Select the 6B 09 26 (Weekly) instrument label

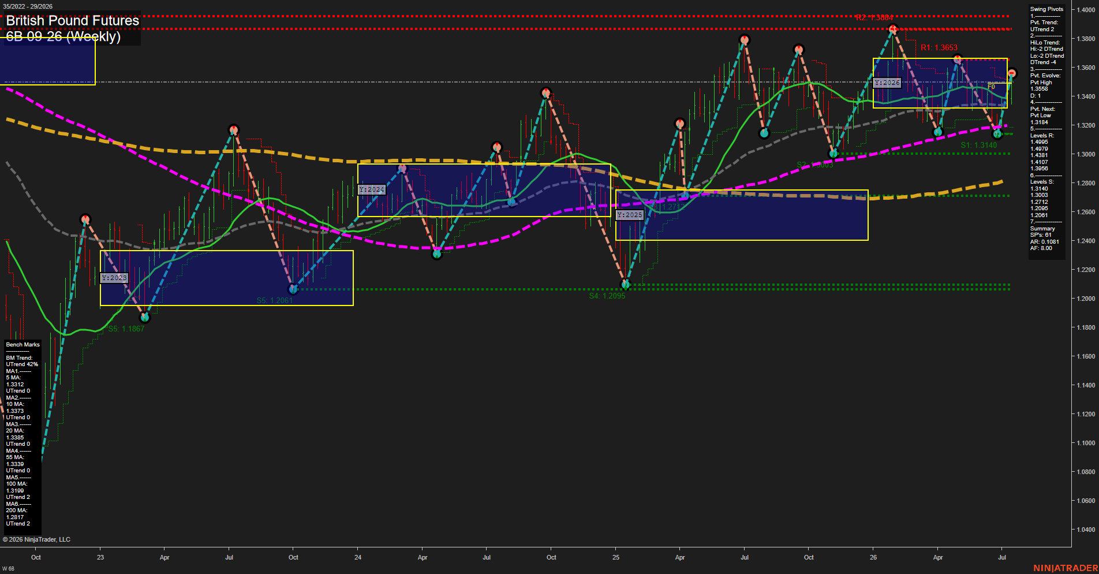(63, 36)
